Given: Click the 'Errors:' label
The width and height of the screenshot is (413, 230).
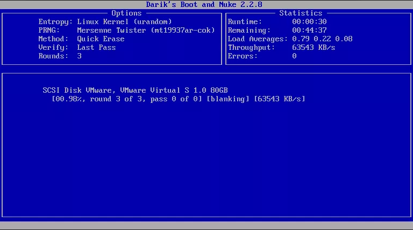Looking at the screenshot, I should click(x=243, y=56).
